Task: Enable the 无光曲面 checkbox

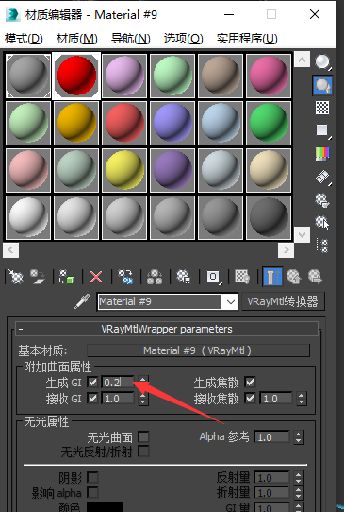Action: pyautogui.click(x=143, y=436)
